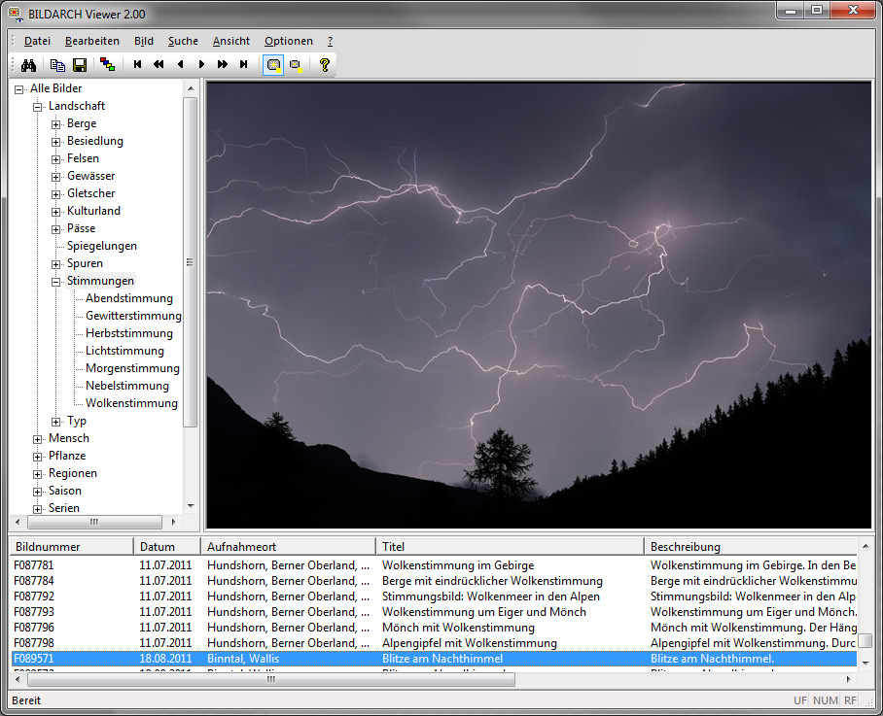Open the Suche menu

point(183,41)
